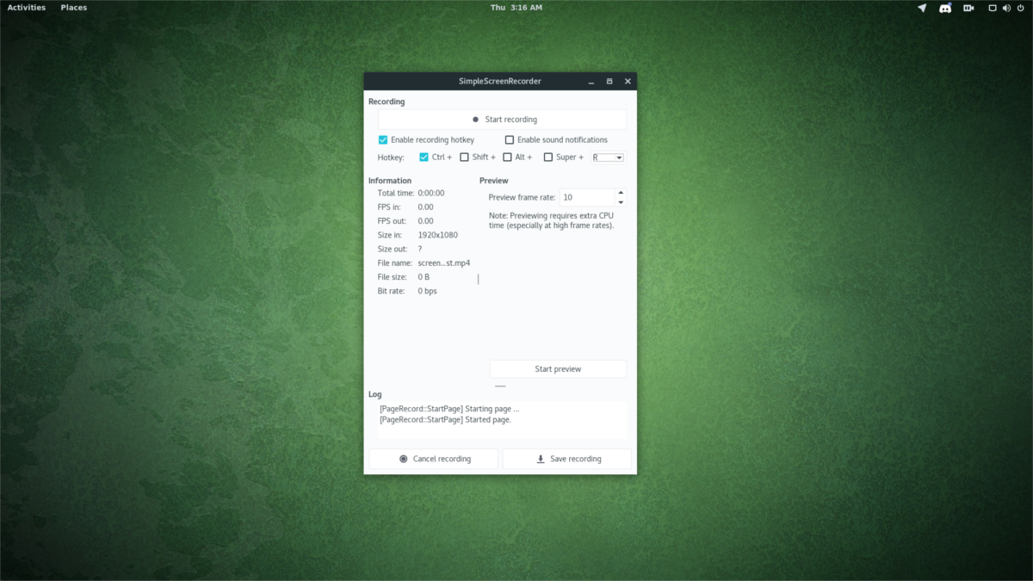Disable the Enable recording hotkey checkbox
Image resolution: width=1033 pixels, height=581 pixels.
383,139
